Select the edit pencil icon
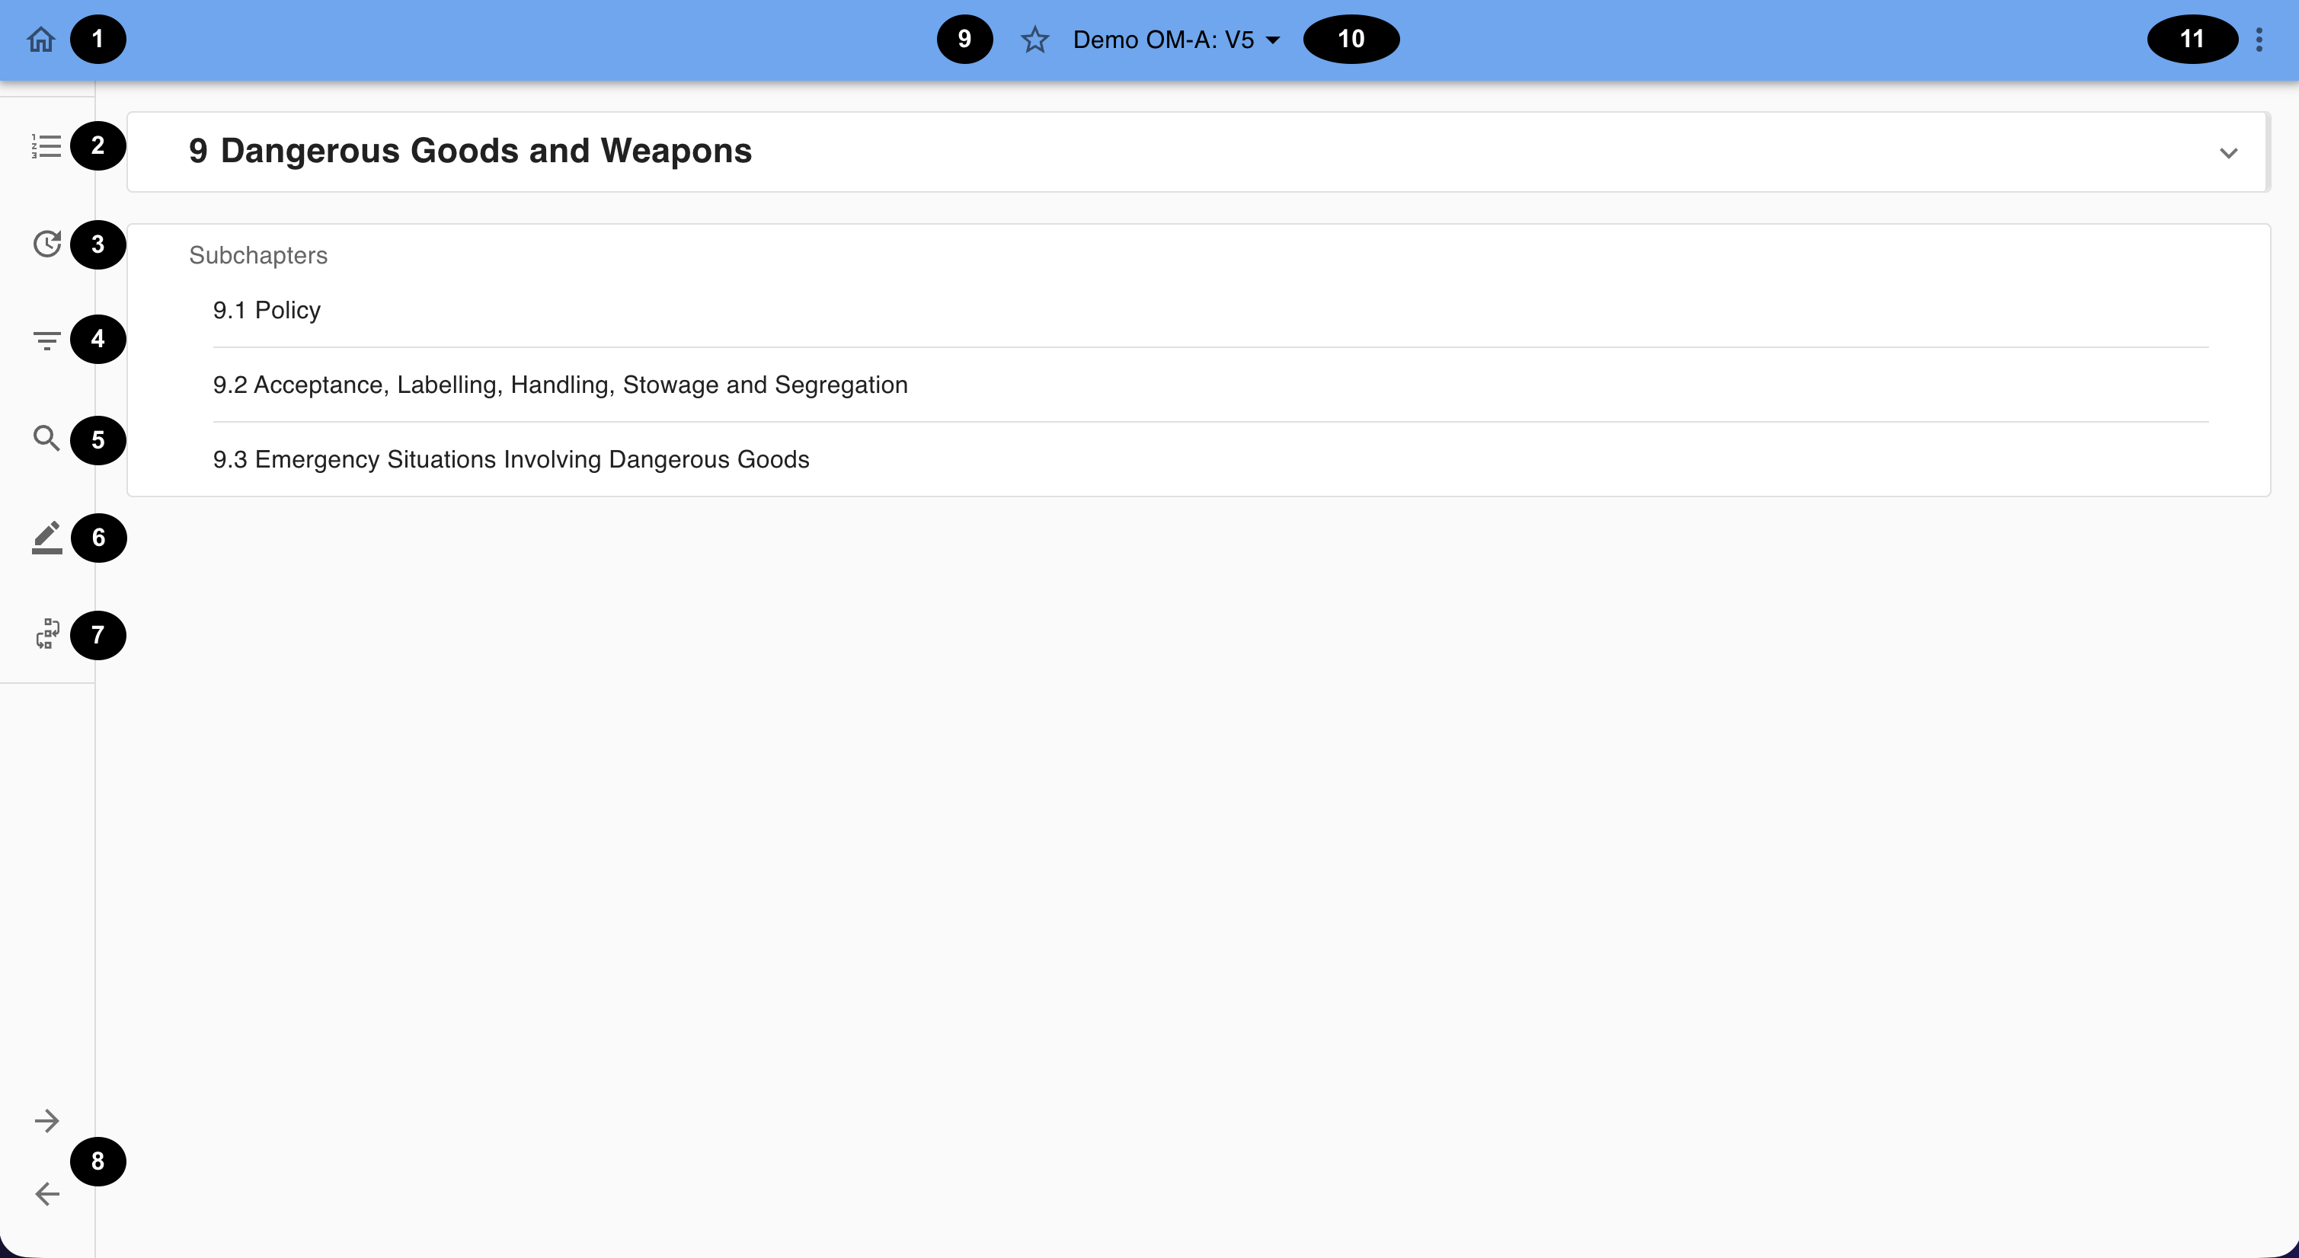This screenshot has height=1258, width=2299. pyautogui.click(x=46, y=537)
